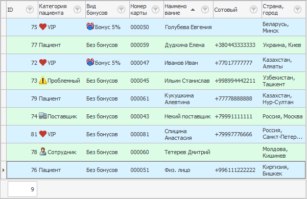Click card number 000061
Viewport: 307px width, 199px height.
139,98
